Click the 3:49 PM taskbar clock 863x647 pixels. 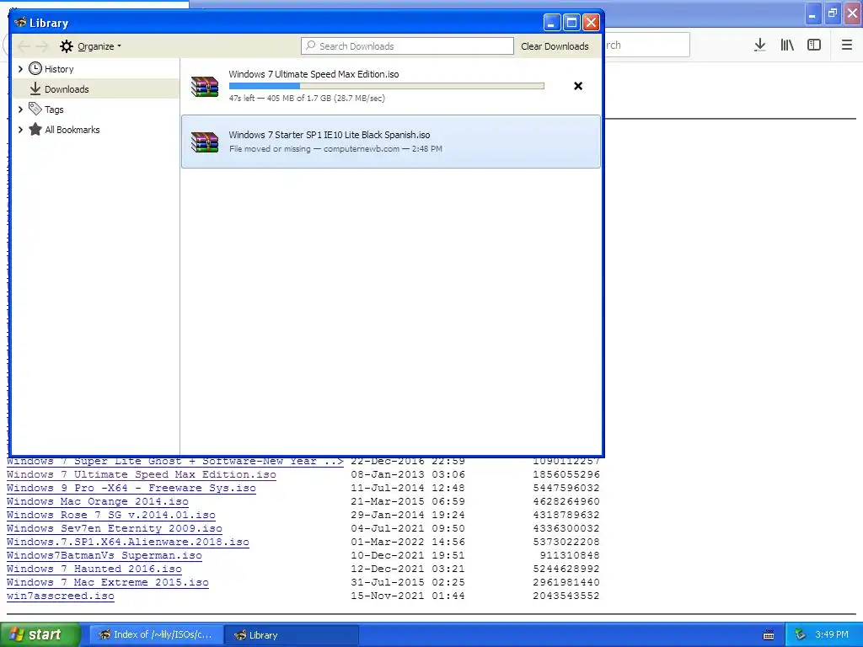832,635
